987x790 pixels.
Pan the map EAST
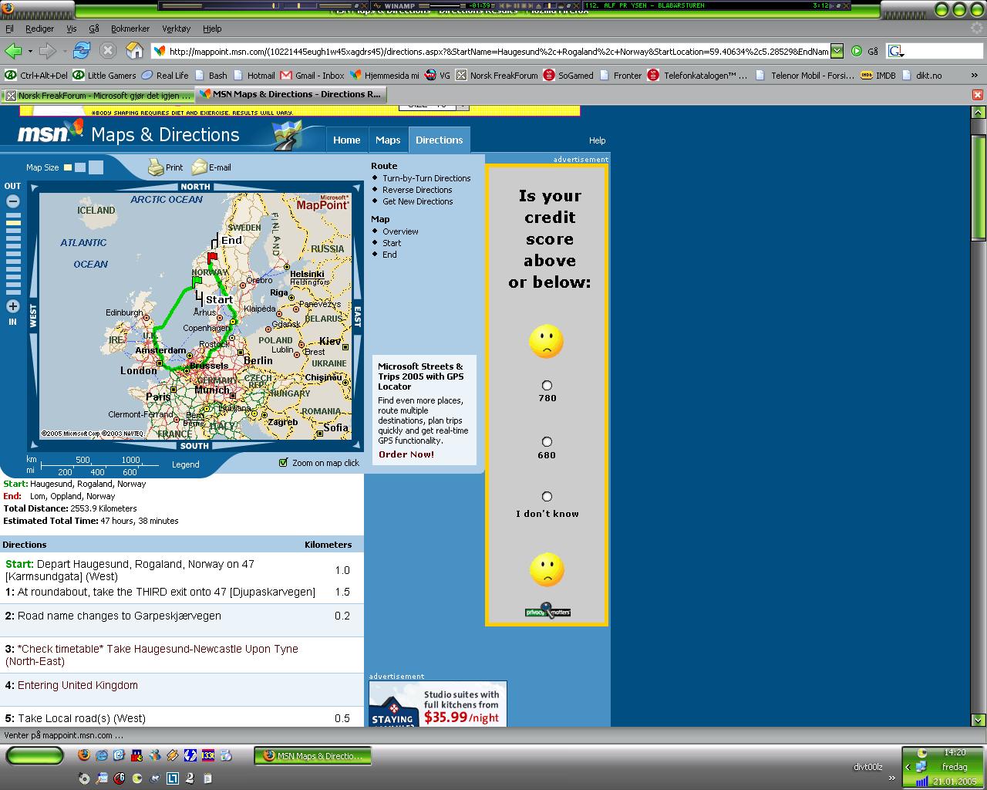(357, 316)
